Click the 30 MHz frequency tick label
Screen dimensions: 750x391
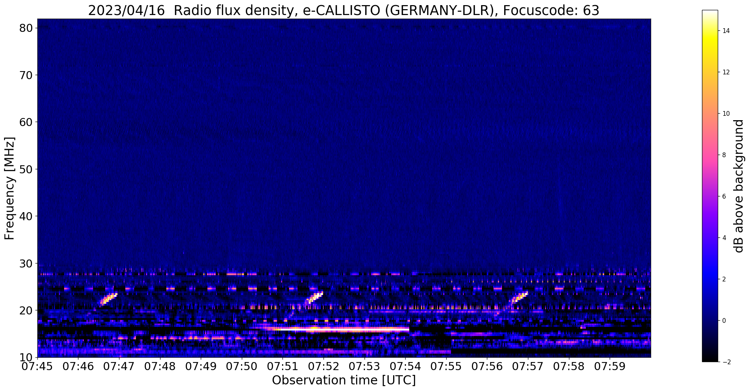tap(27, 263)
